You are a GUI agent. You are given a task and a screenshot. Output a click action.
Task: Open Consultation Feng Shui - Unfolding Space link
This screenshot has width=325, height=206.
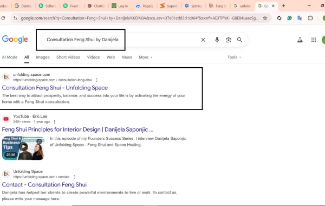55,88
